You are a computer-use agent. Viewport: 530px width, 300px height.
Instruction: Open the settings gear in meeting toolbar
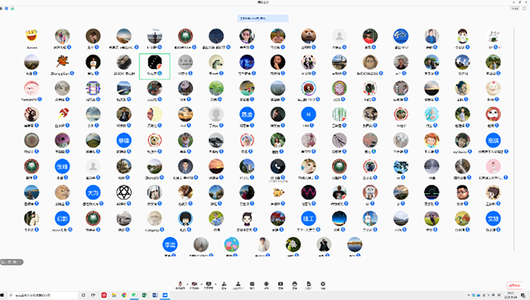[x=323, y=285]
